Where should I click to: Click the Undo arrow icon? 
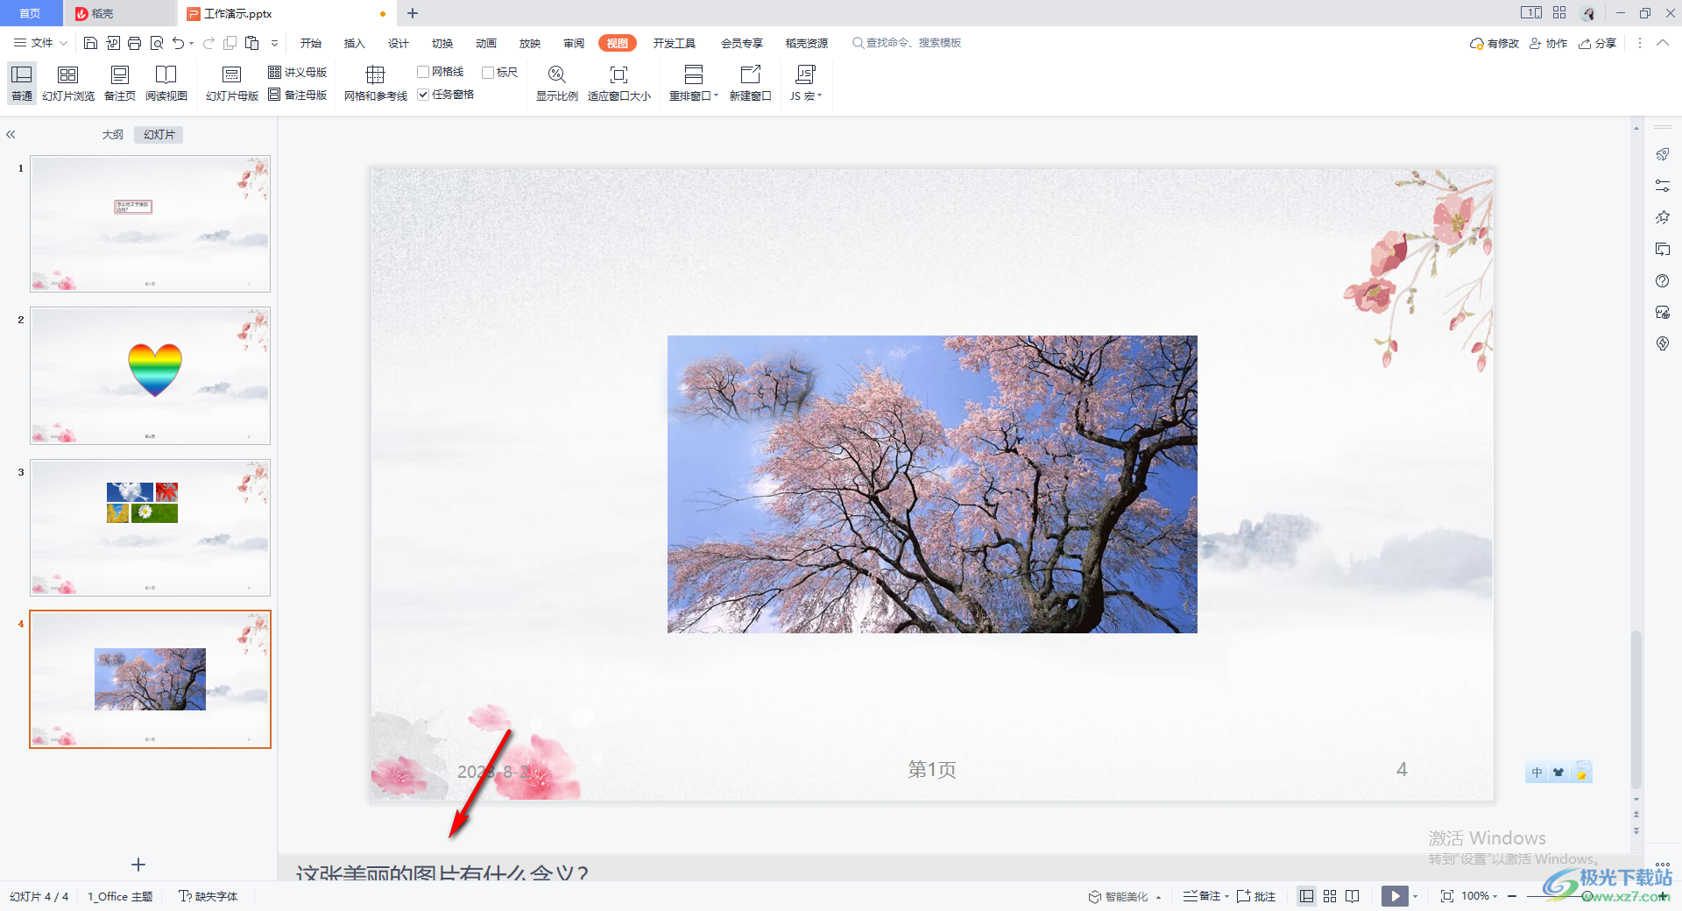tap(179, 43)
